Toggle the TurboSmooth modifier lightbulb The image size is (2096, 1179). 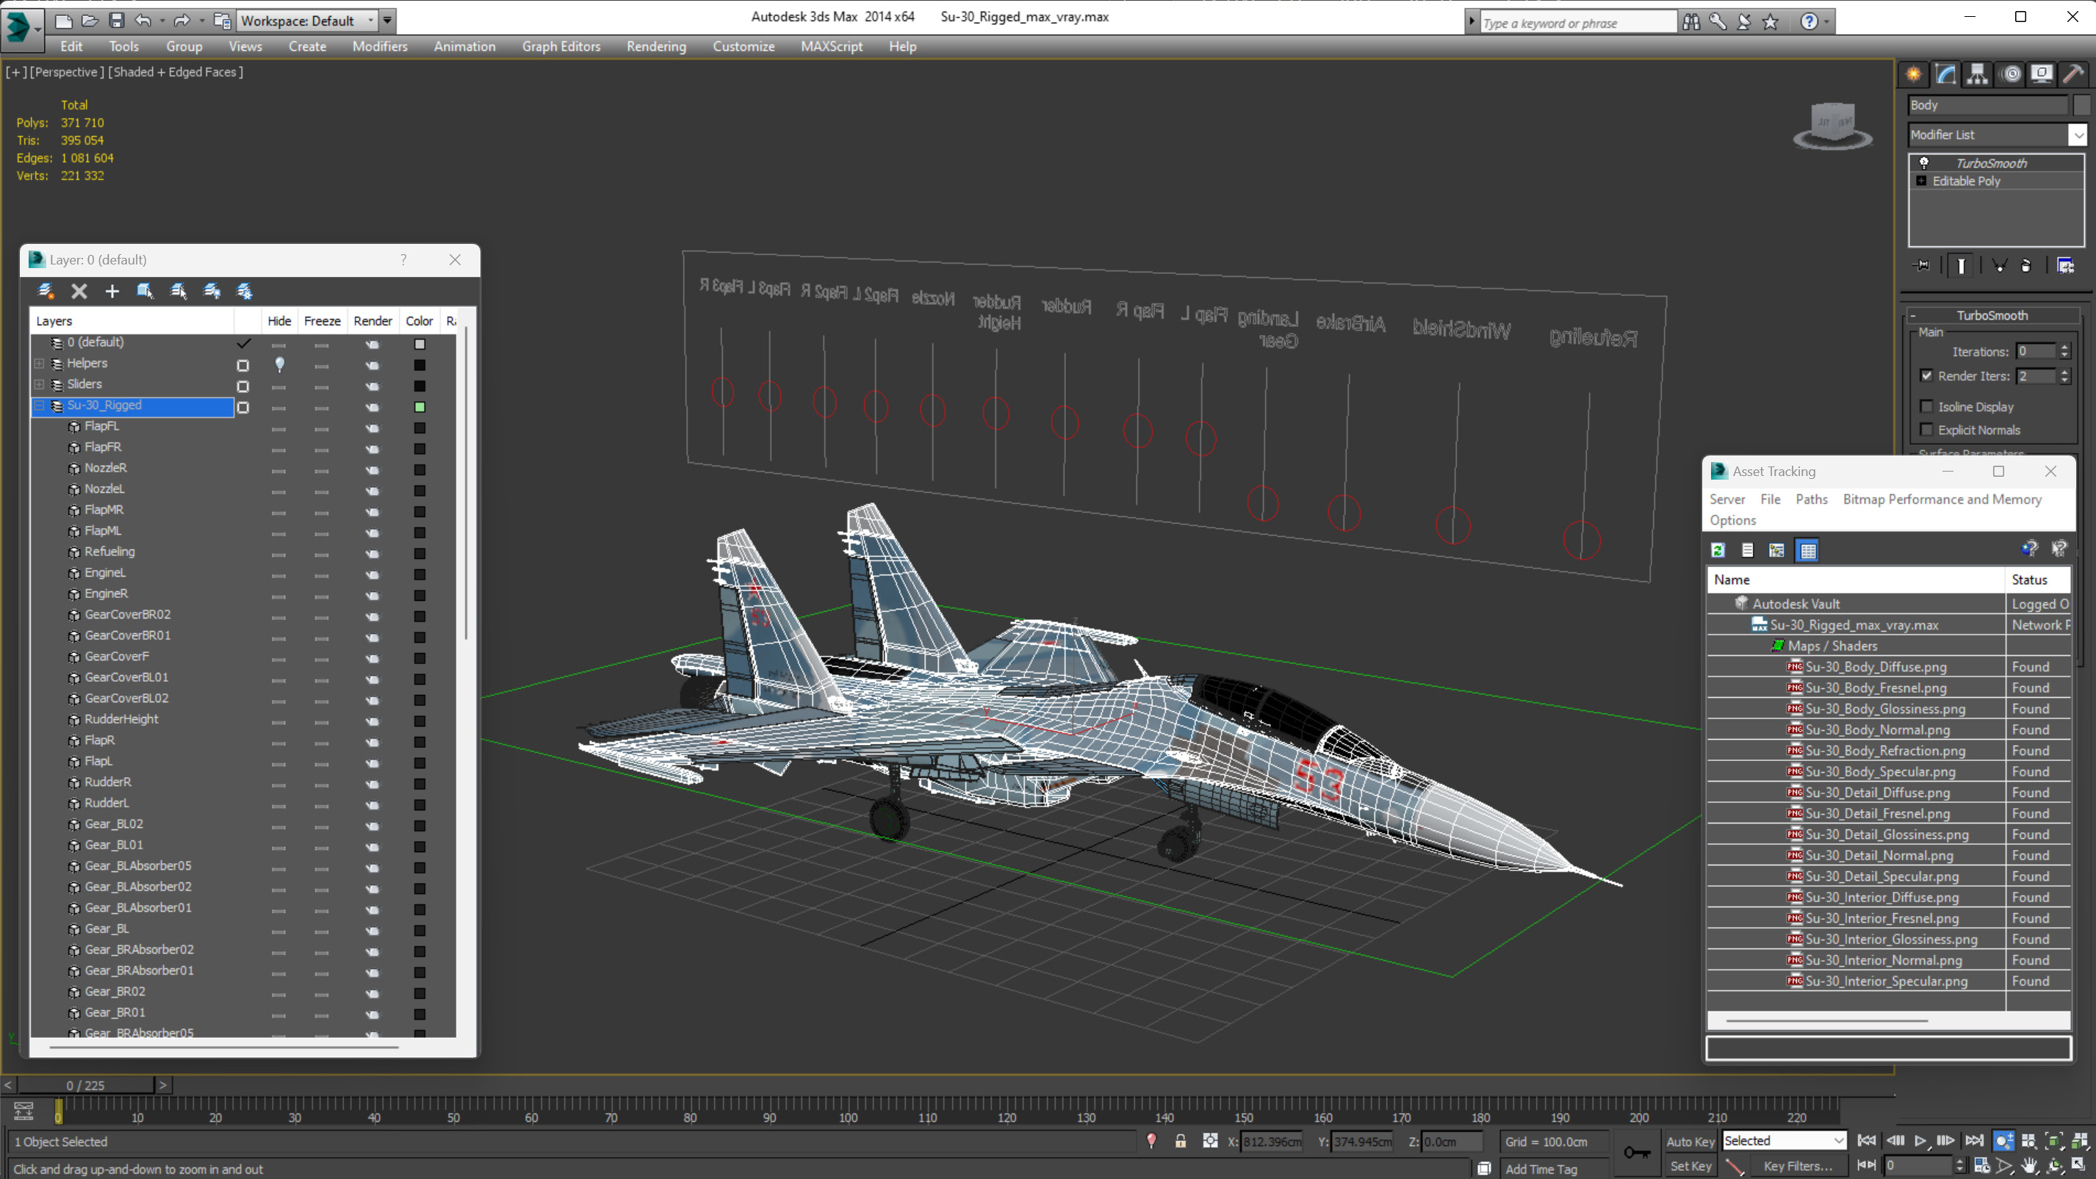[x=1923, y=163]
